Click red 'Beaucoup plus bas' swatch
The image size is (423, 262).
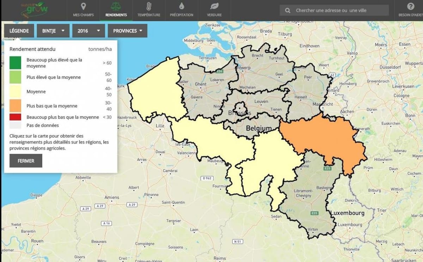click(15, 117)
